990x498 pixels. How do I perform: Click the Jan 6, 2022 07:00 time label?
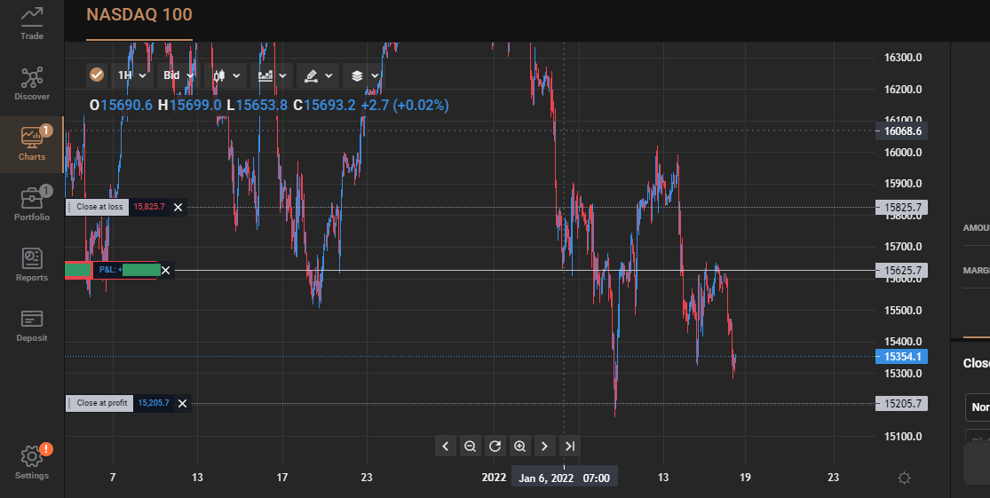tap(565, 478)
